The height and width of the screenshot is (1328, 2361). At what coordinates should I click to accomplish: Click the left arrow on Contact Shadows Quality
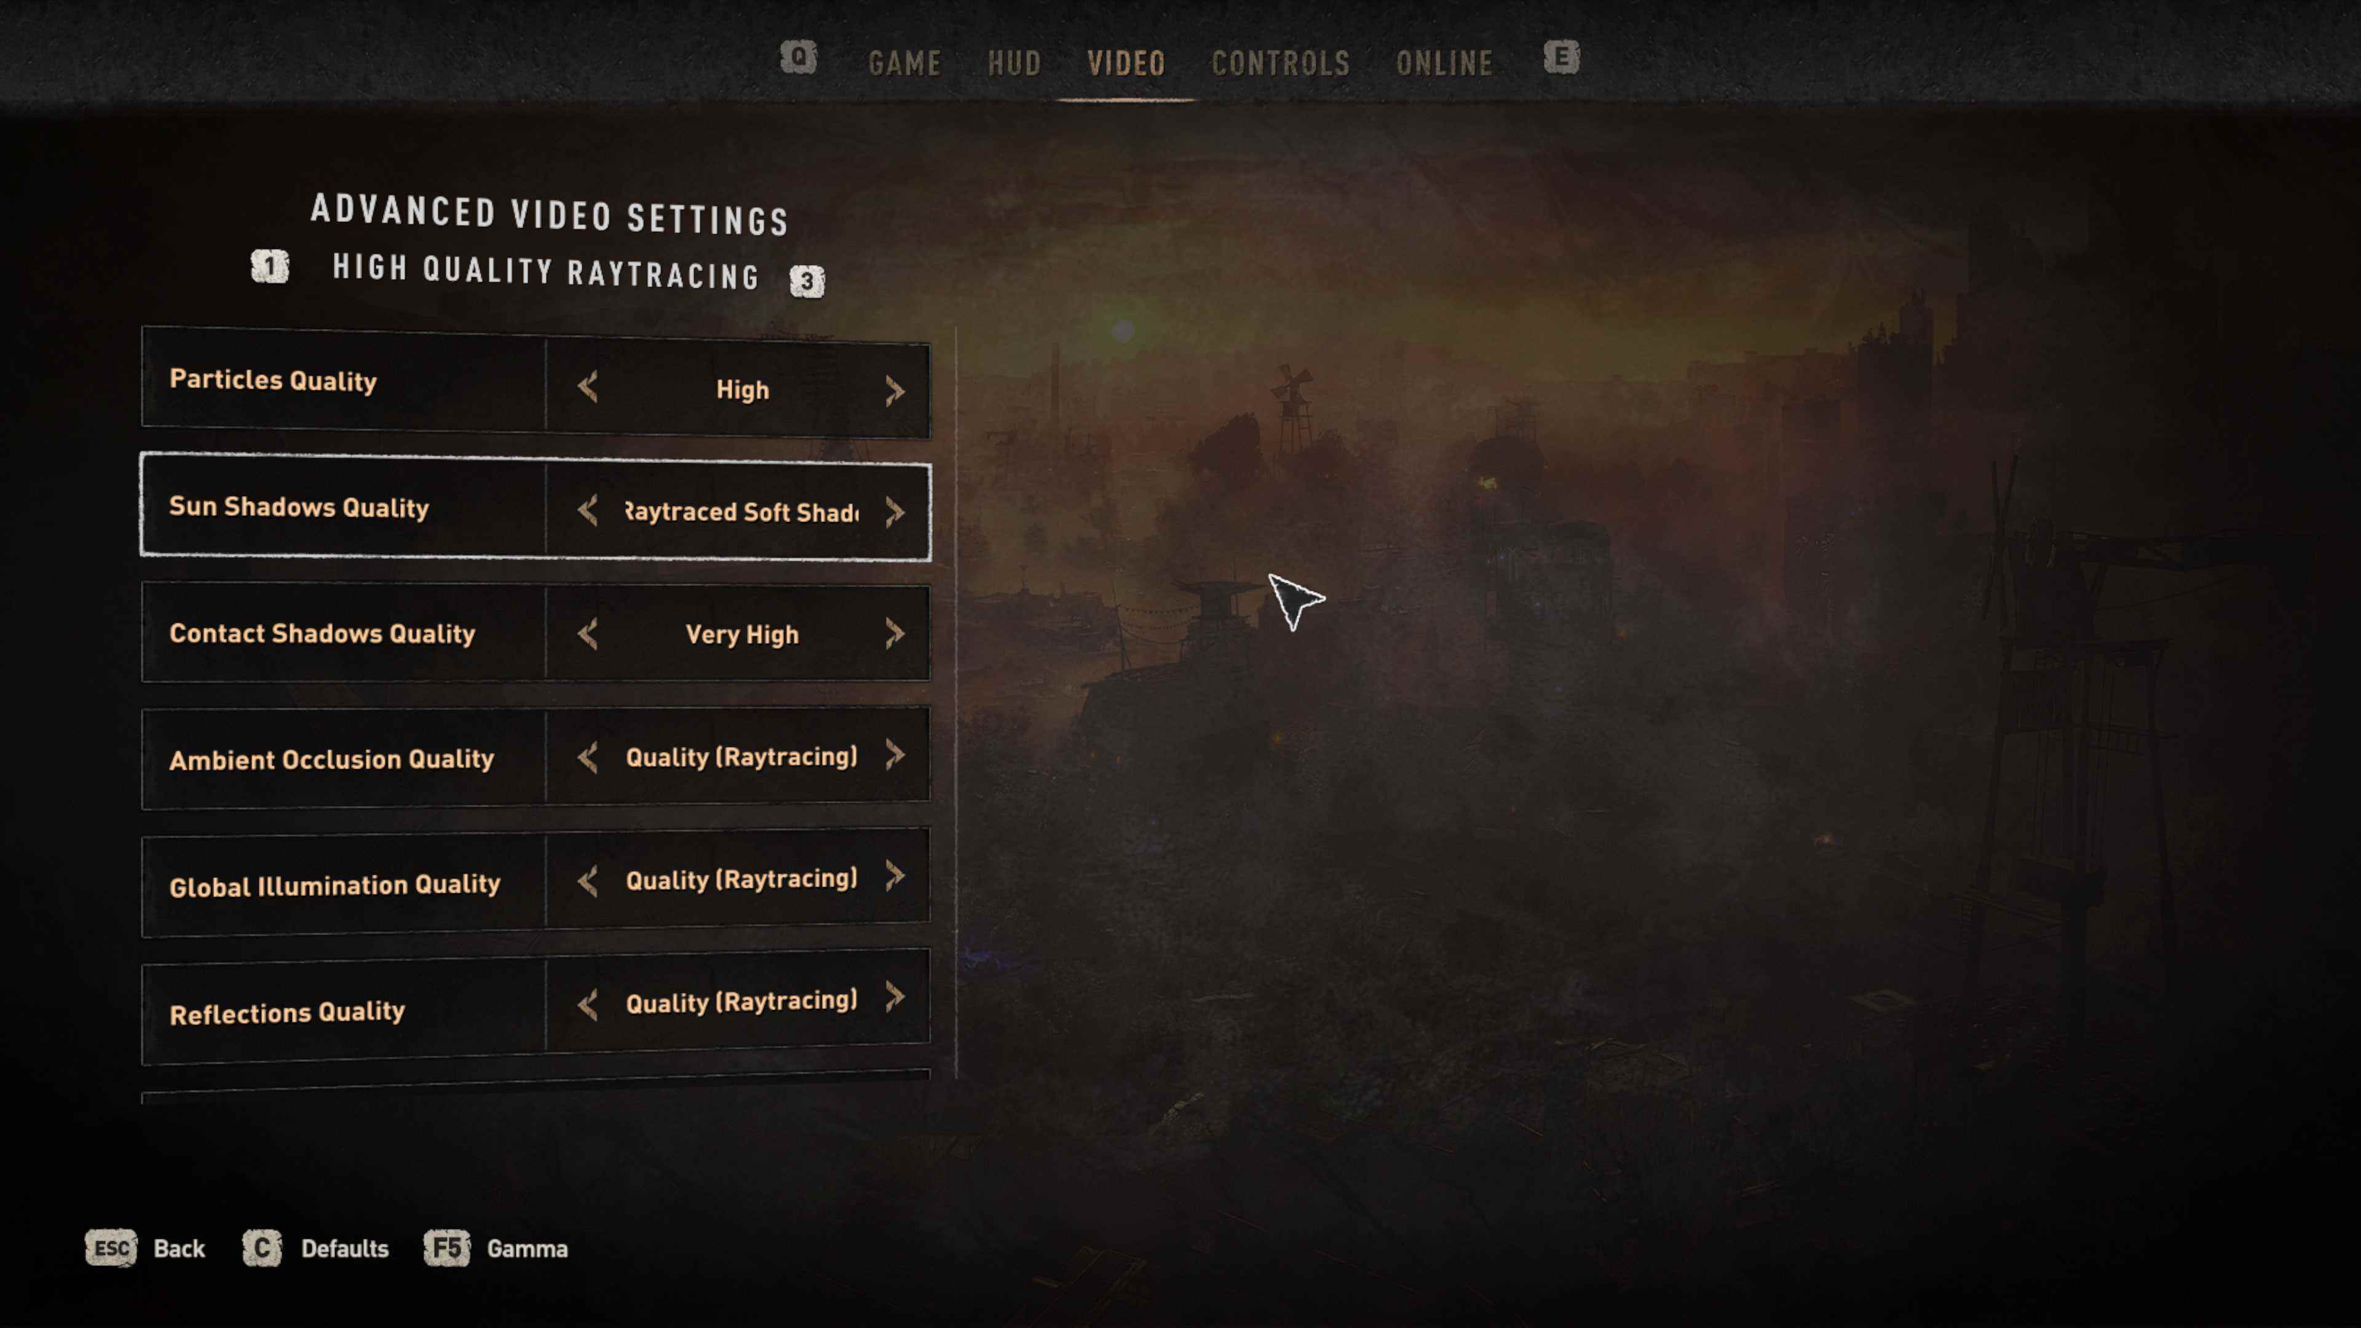(x=587, y=633)
